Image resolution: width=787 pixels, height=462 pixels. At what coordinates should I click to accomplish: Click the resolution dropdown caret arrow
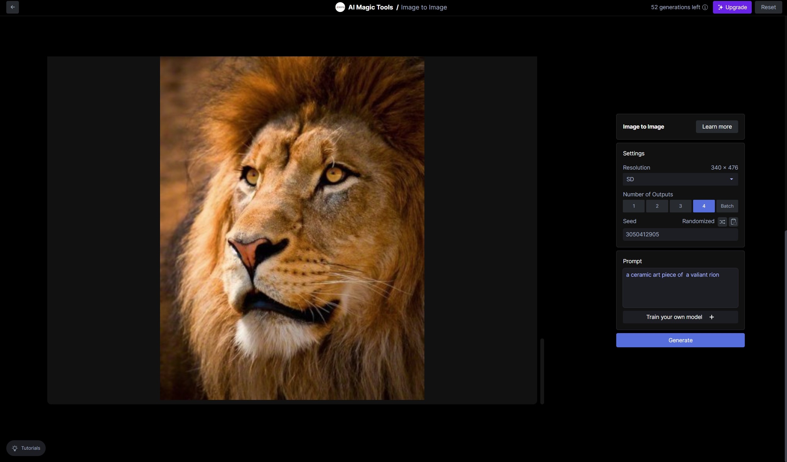pos(731,179)
